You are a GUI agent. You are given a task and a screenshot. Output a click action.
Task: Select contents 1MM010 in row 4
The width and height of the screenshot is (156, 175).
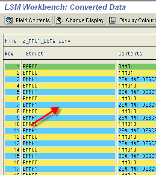137,86
